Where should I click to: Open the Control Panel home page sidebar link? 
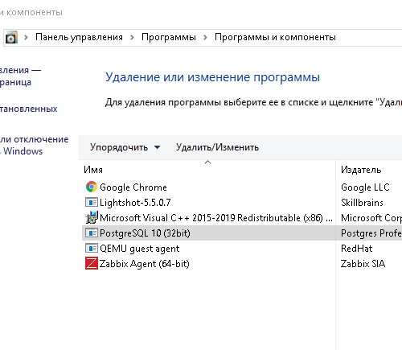[20, 76]
